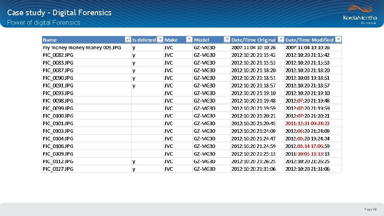Select the PIC_0082.JPG file name cell
384x216 pixels.
(86, 55)
